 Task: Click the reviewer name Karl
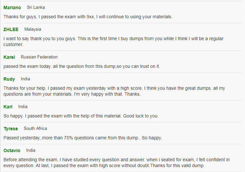(8, 107)
